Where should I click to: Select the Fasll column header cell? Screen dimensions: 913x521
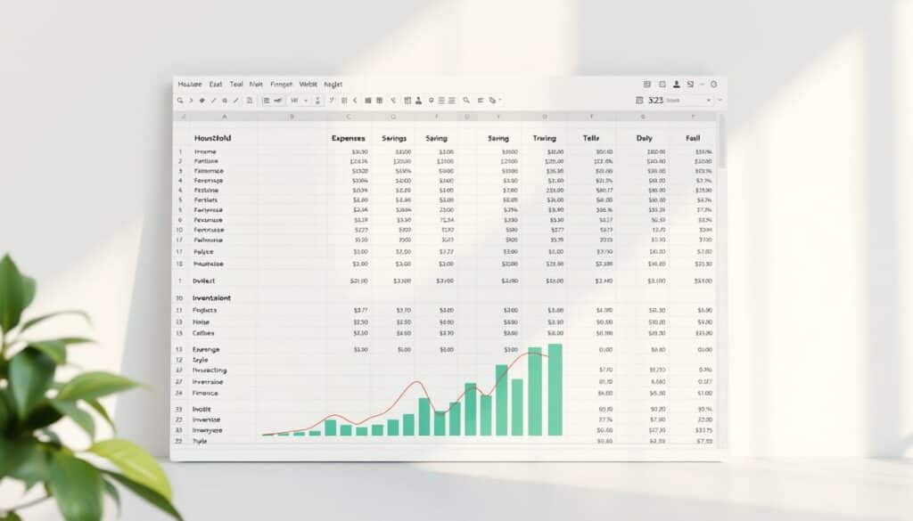[x=693, y=138]
